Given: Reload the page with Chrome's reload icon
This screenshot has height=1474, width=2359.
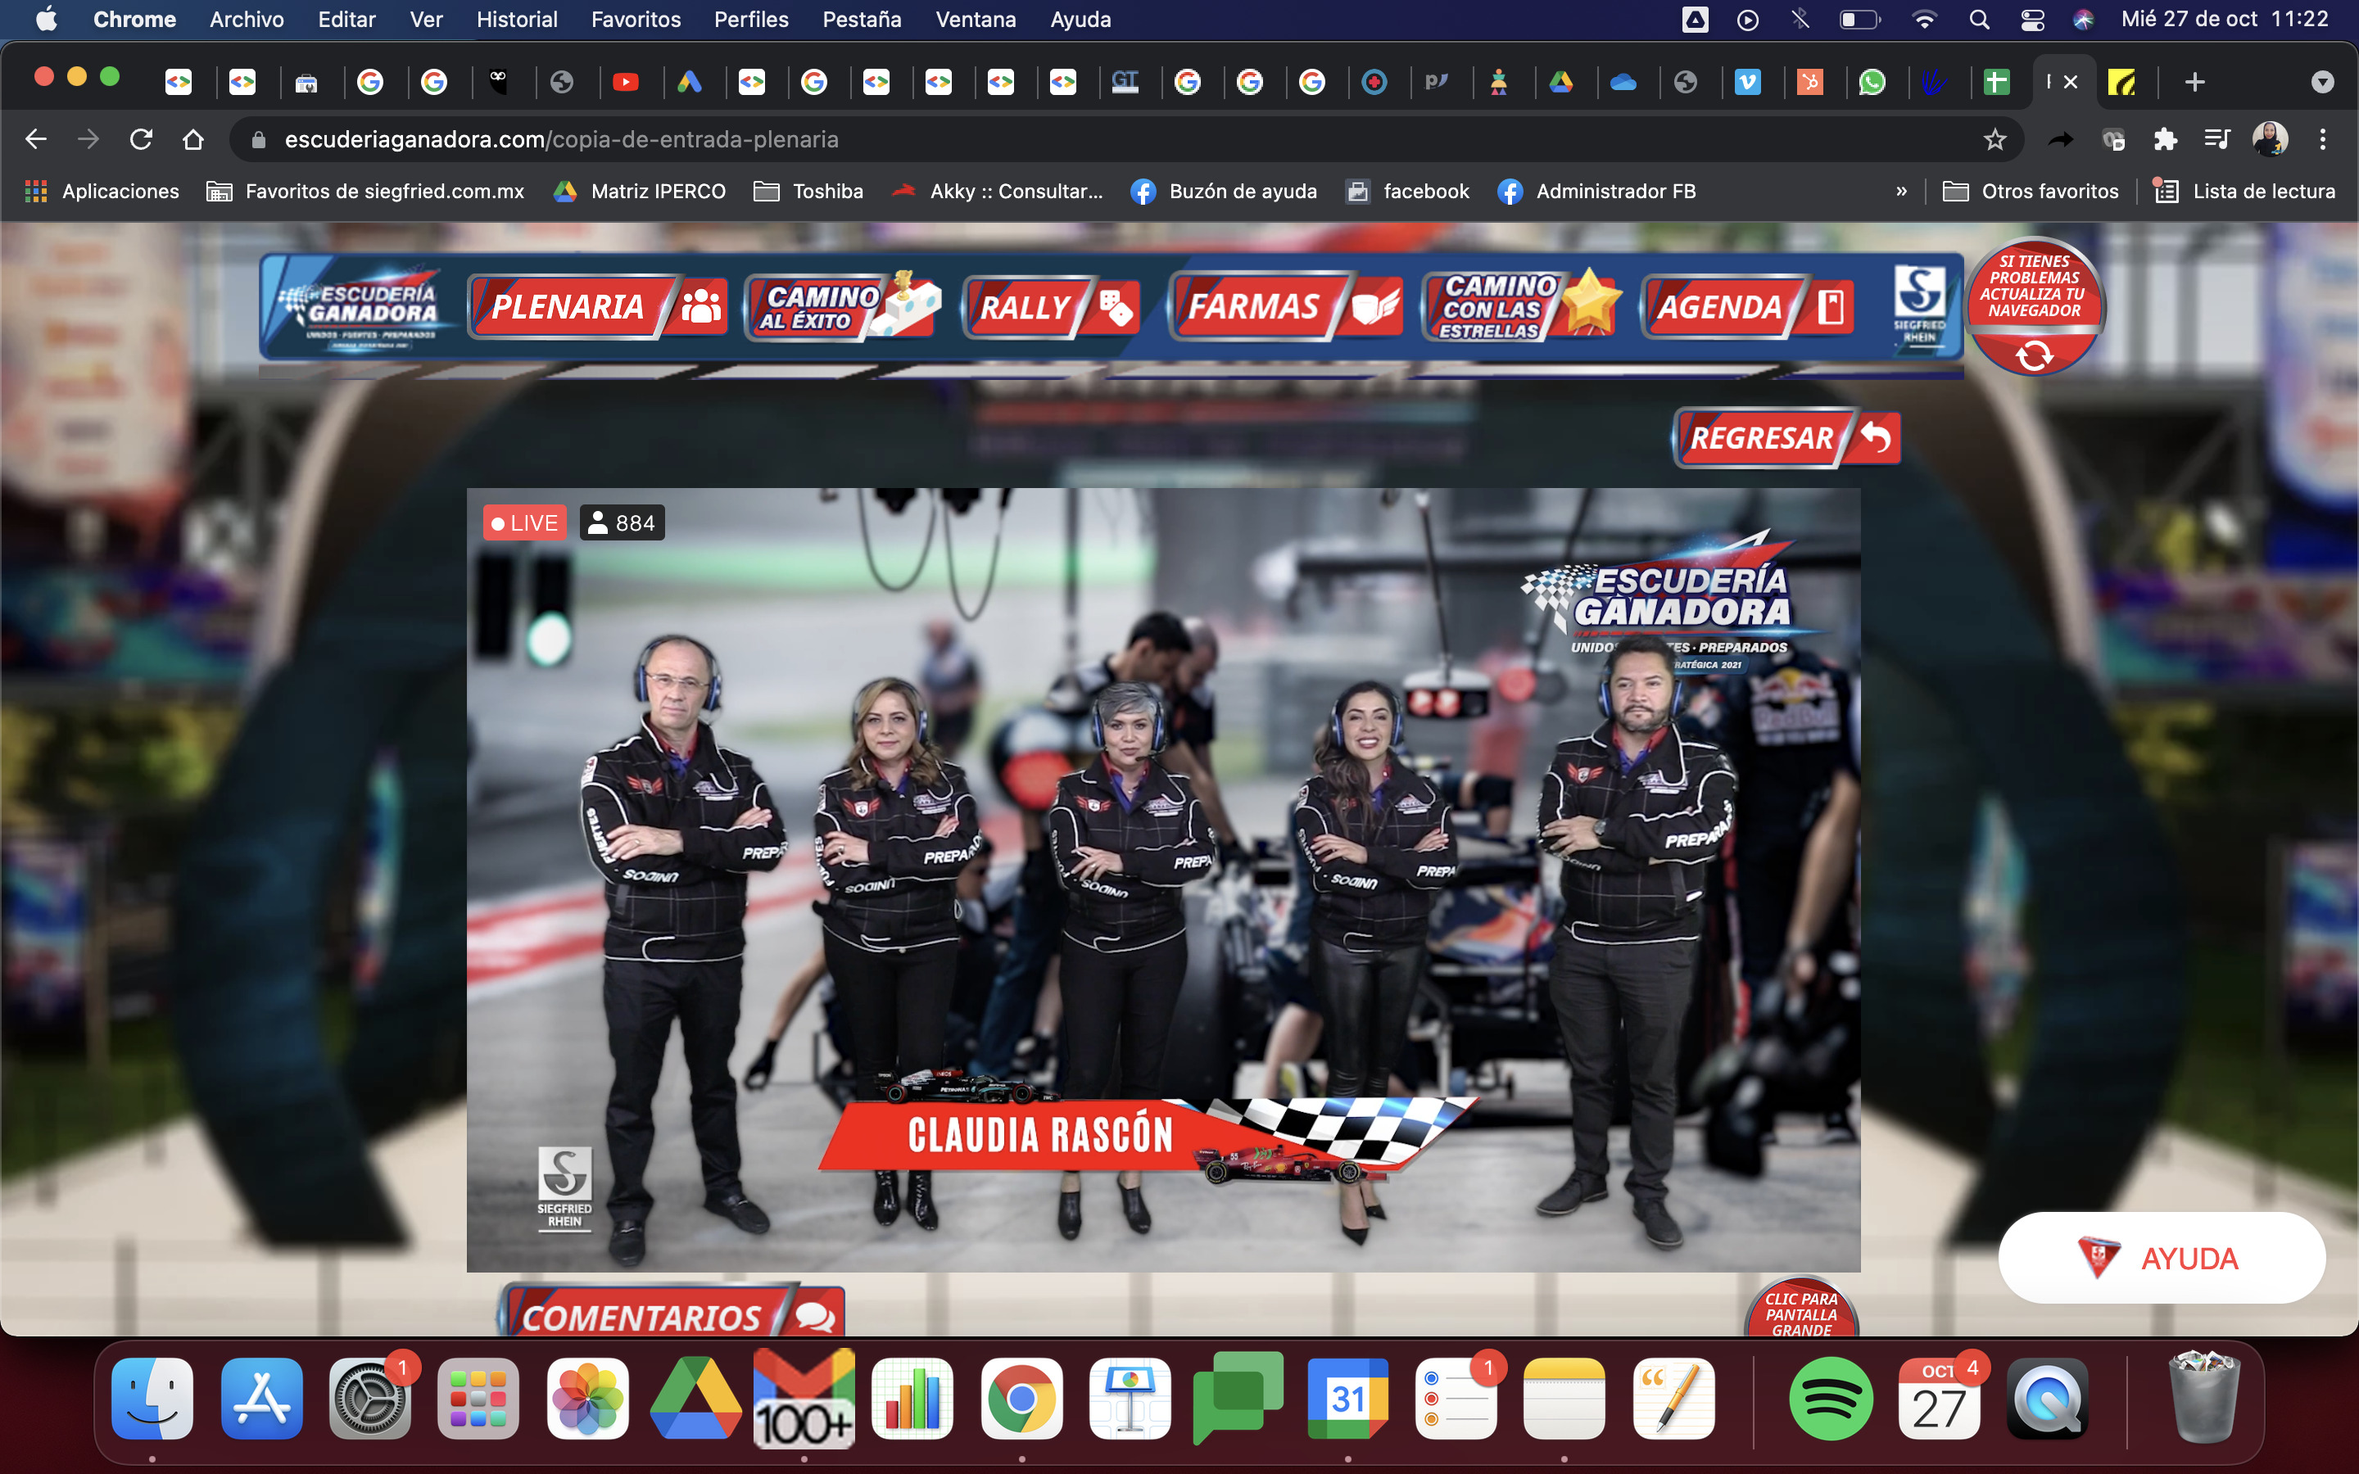Looking at the screenshot, I should [x=142, y=139].
